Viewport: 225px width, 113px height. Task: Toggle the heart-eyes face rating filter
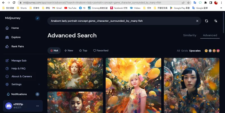tap(218, 51)
